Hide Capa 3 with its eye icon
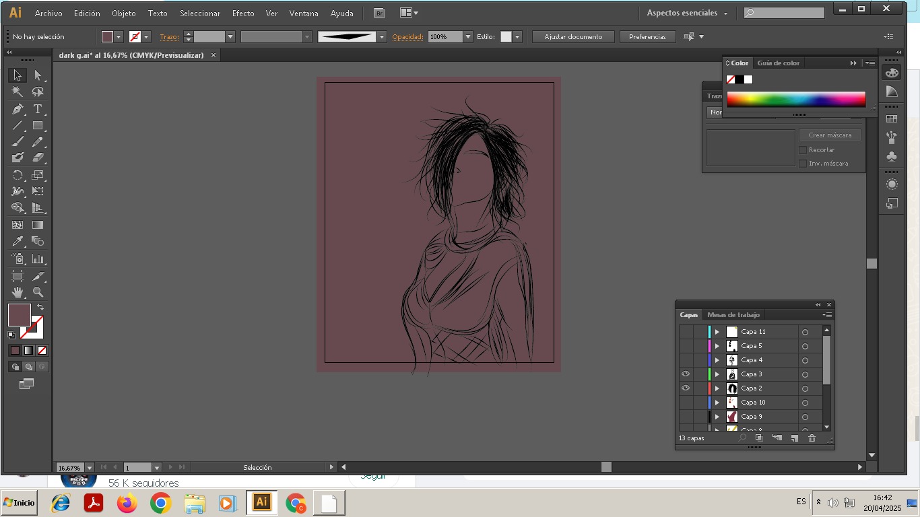The height and width of the screenshot is (517, 920). 686,374
